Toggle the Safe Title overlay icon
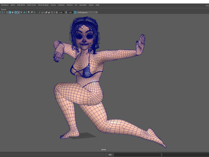This screenshot has width=209, height=157. coord(3,13)
